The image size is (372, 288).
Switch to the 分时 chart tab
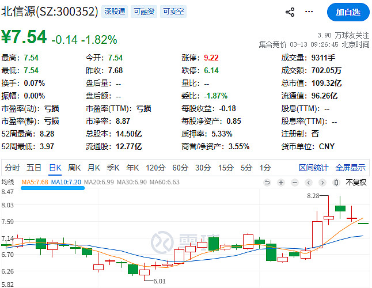pos(12,168)
